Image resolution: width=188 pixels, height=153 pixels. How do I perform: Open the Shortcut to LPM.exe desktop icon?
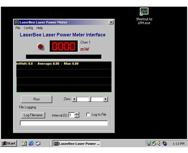[x=144, y=16]
